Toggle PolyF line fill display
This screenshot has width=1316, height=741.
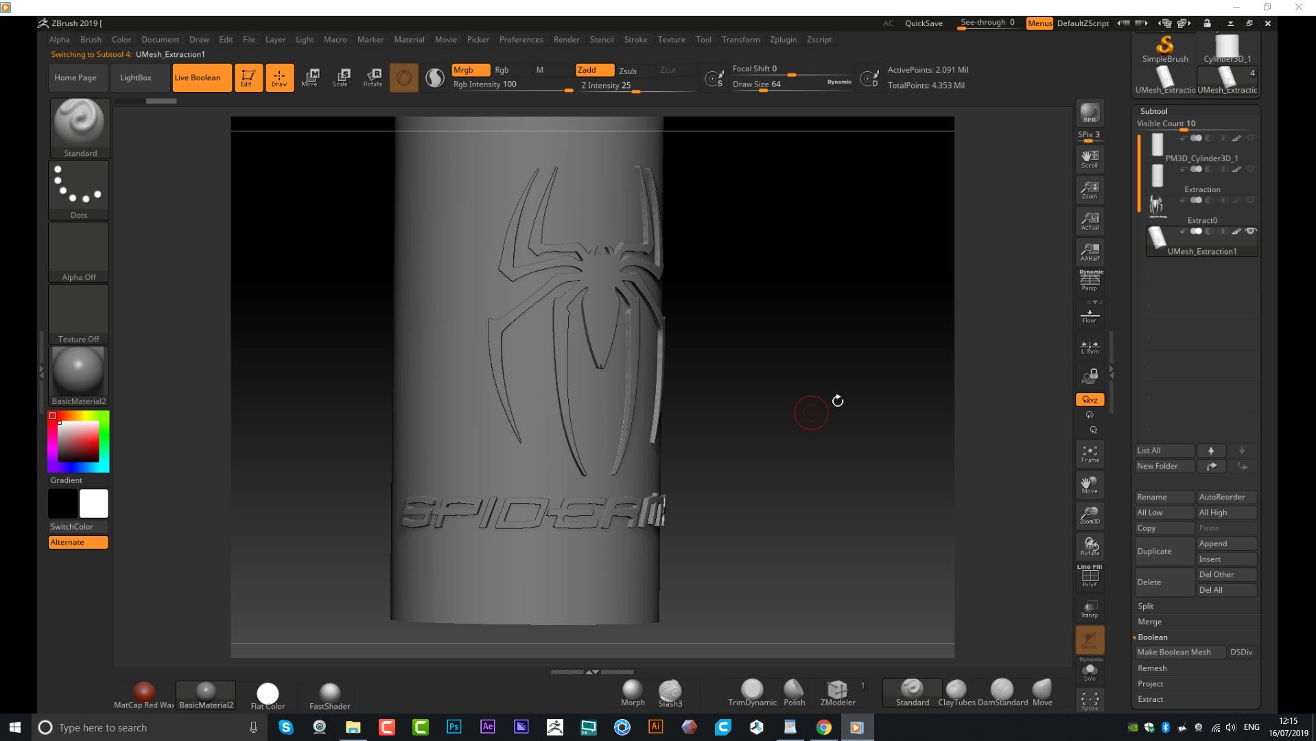[x=1090, y=576]
